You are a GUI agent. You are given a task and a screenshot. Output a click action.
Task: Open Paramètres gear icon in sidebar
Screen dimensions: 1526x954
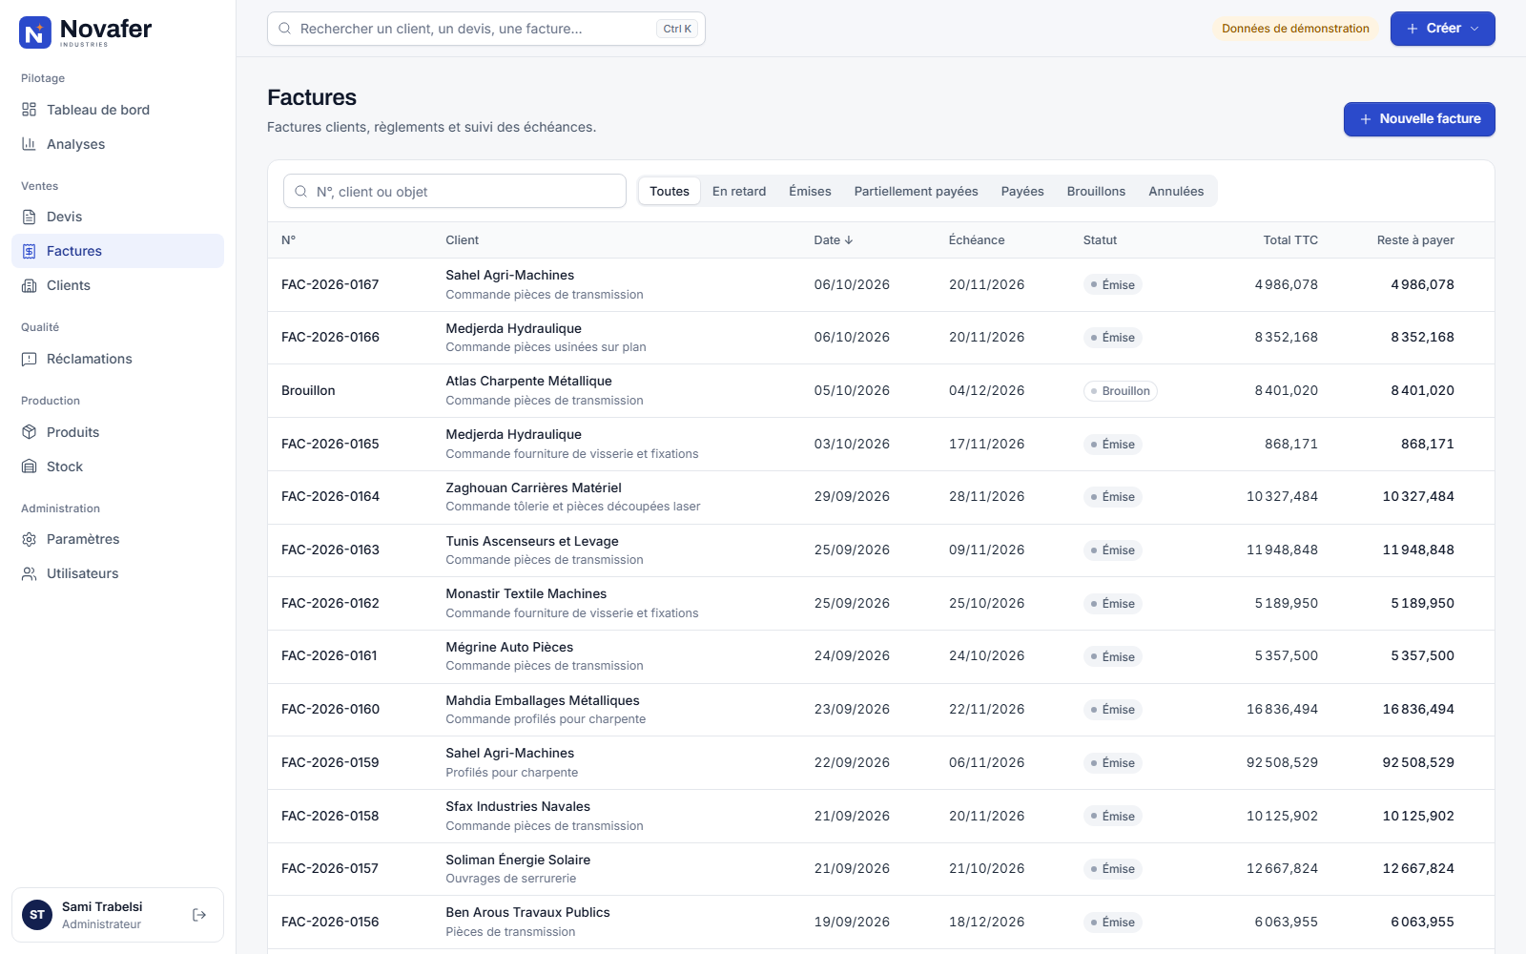pos(30,539)
